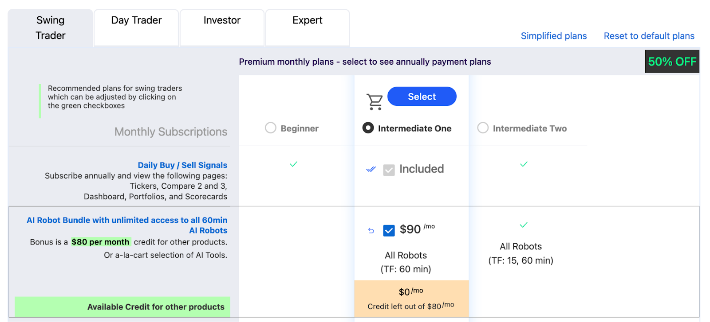Open the Simplified plans link

[x=553, y=36]
